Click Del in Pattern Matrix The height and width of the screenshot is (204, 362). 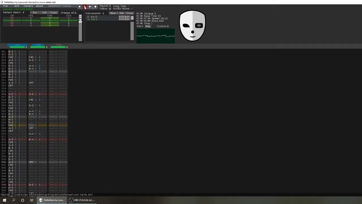[x=44, y=13]
